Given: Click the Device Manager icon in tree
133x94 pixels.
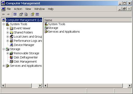Looking at the screenshot, I should 11,45.
